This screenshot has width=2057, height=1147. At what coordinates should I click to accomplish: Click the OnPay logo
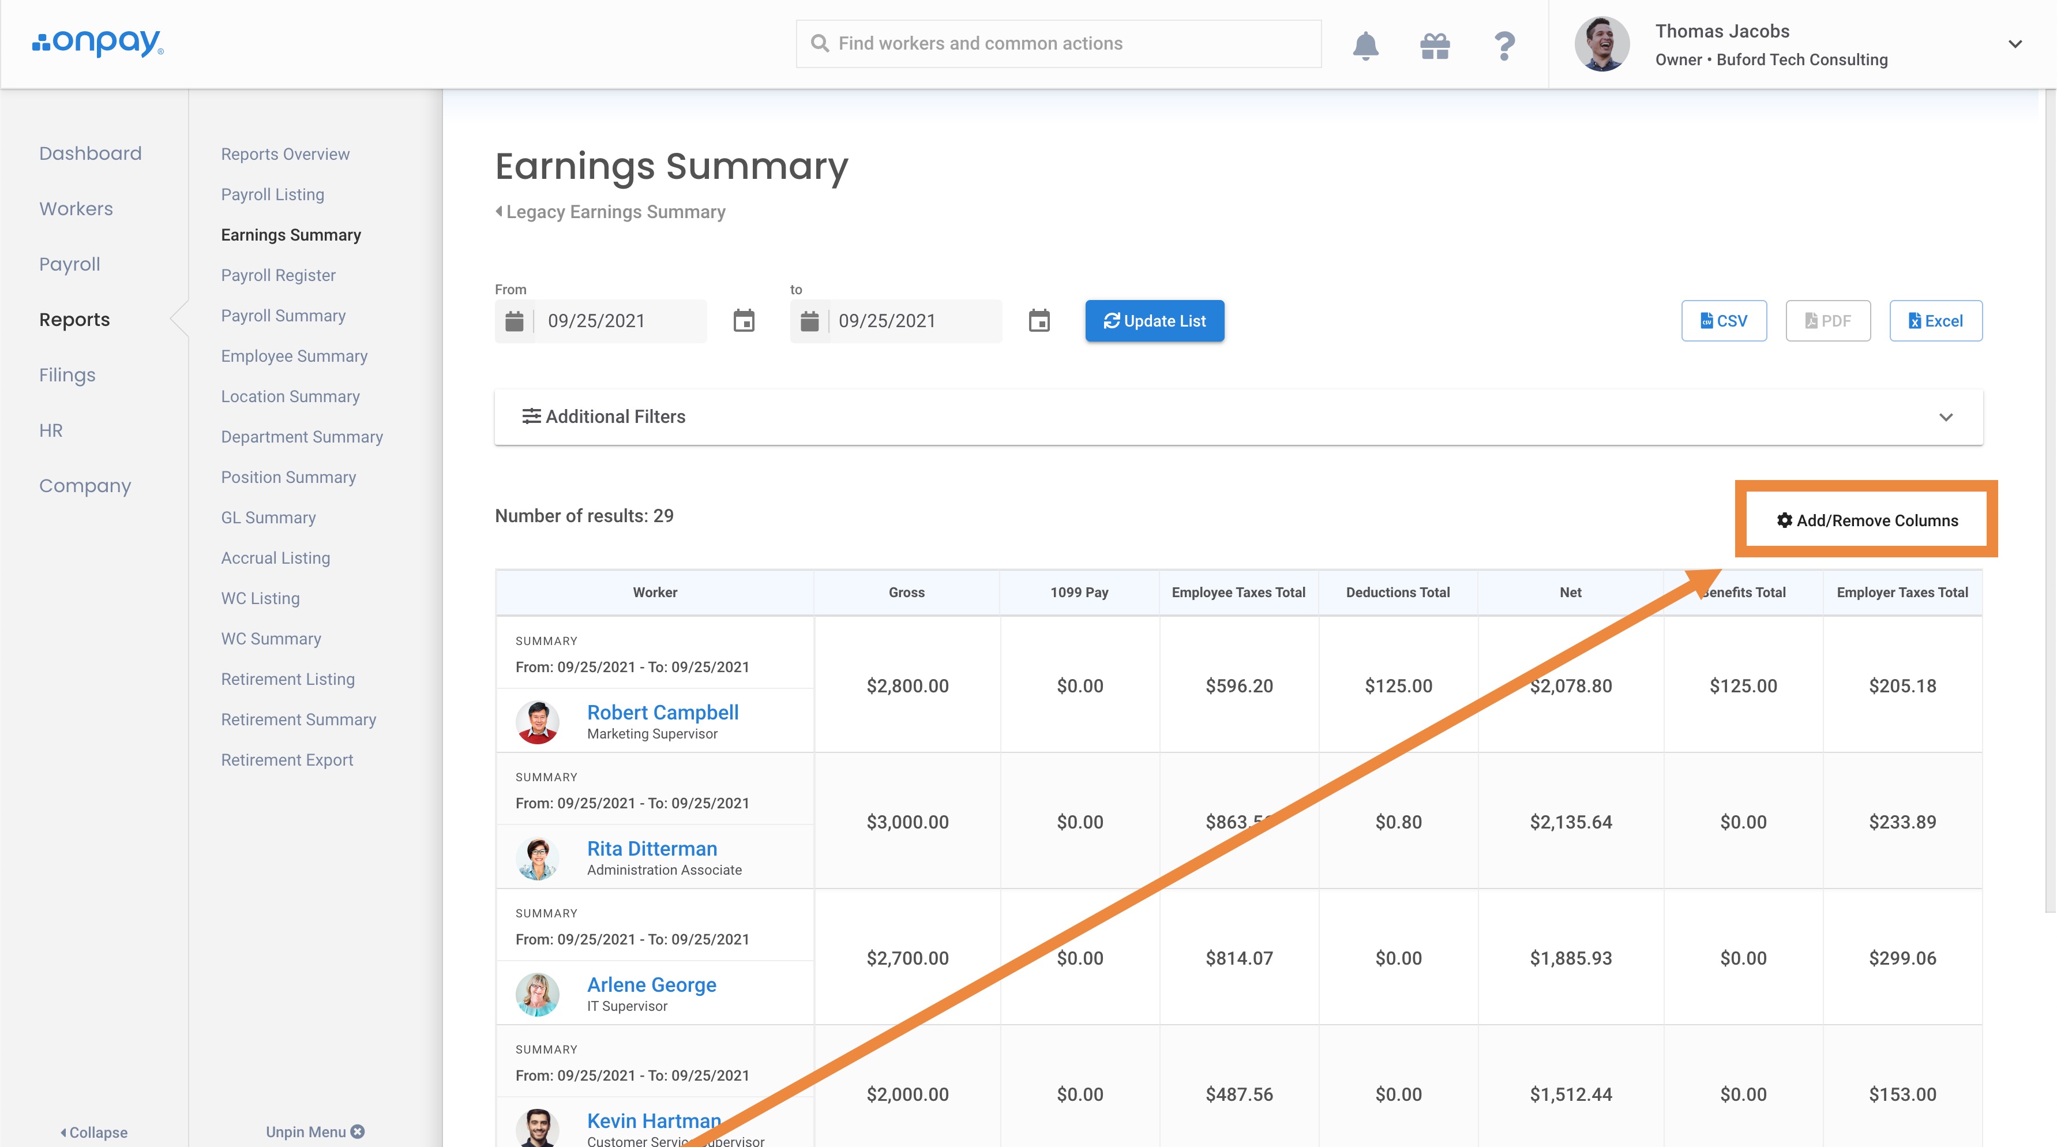click(x=98, y=42)
